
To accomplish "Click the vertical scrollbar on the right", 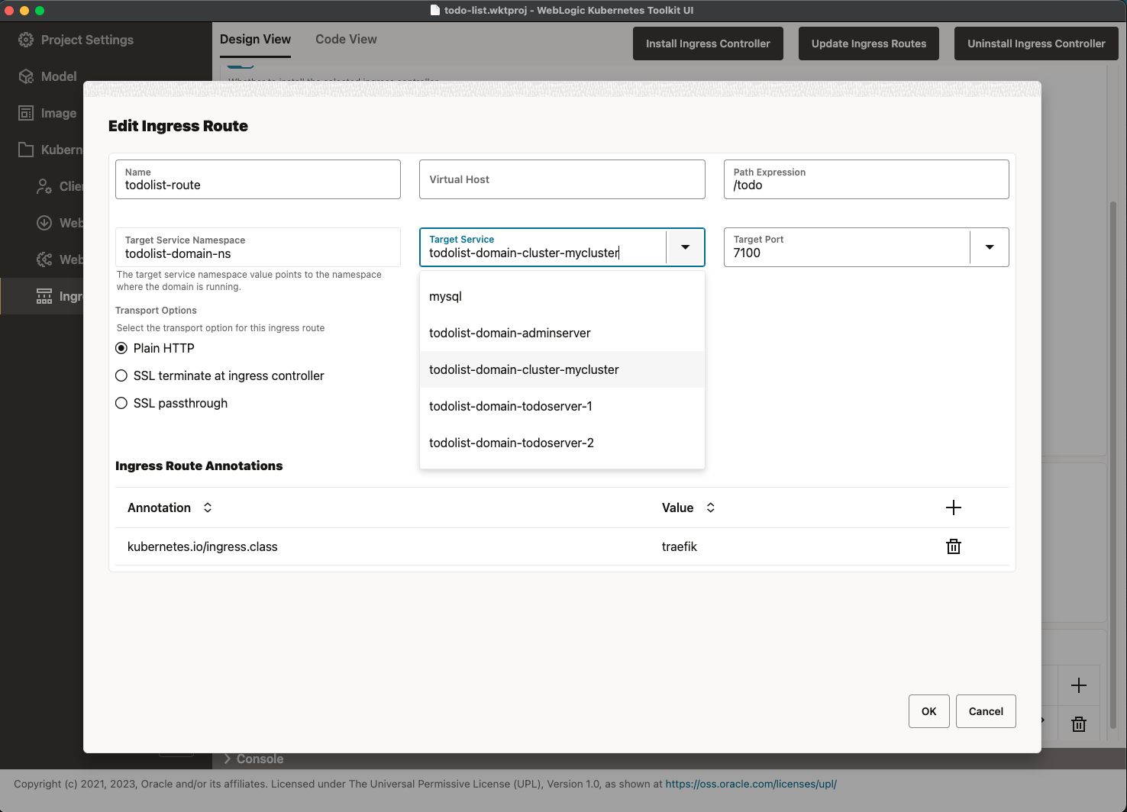I will click(x=1113, y=466).
